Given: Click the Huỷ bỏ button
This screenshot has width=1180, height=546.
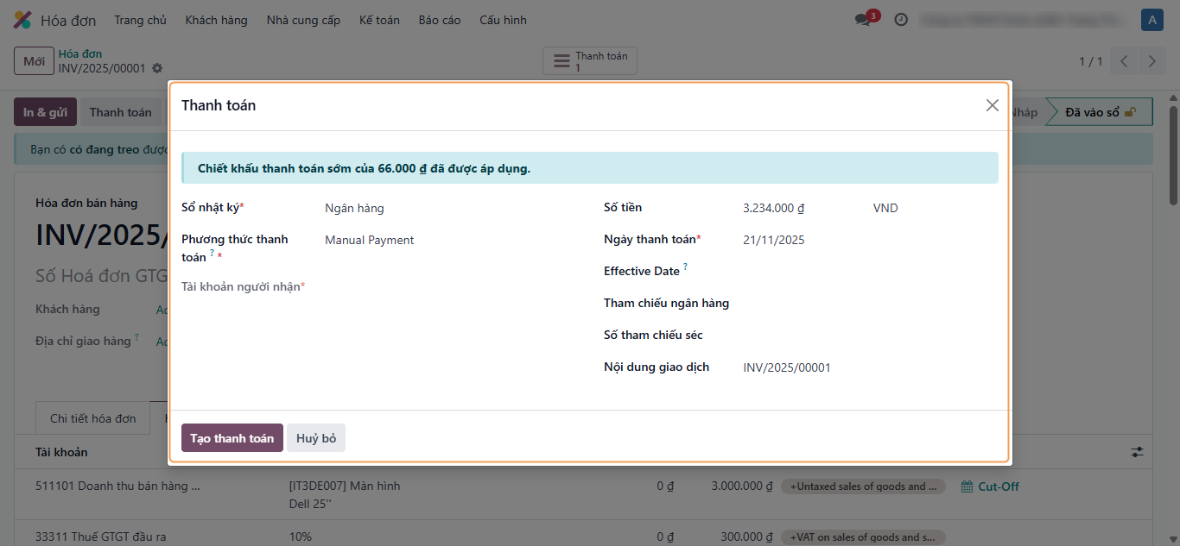Looking at the screenshot, I should (316, 438).
